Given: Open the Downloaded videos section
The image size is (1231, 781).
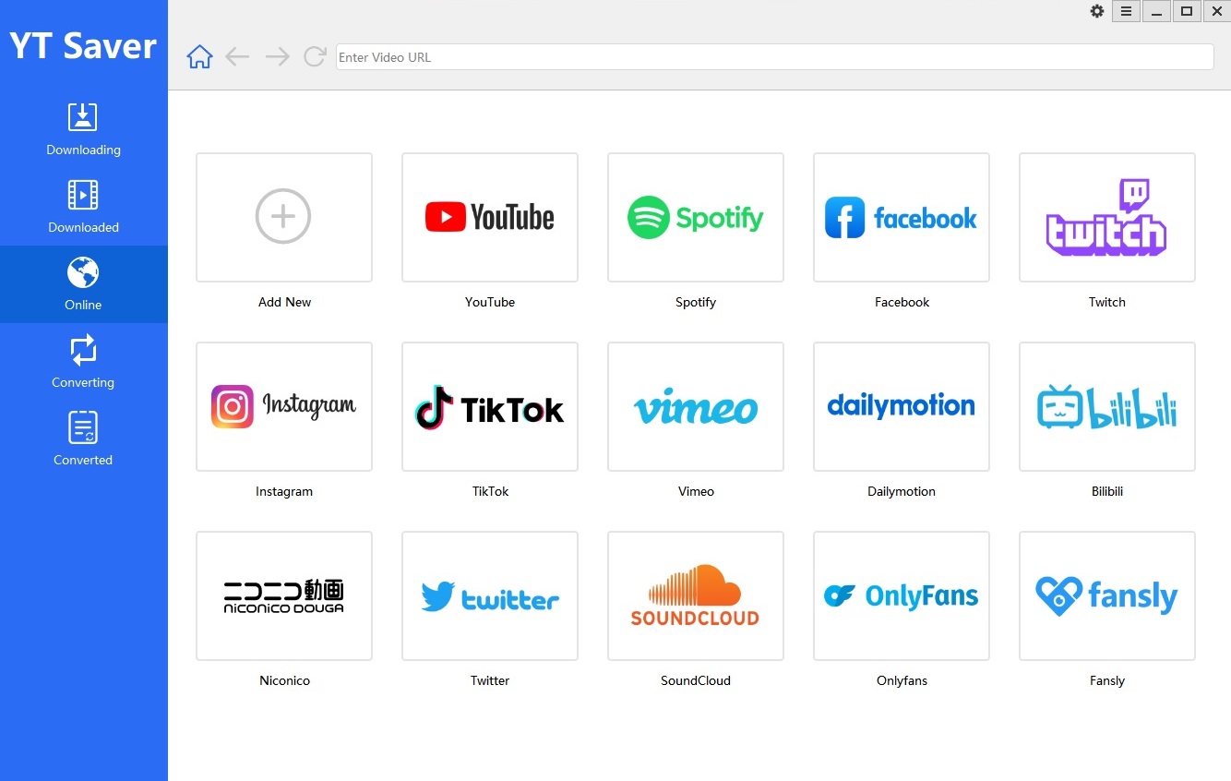Looking at the screenshot, I should pyautogui.click(x=83, y=207).
